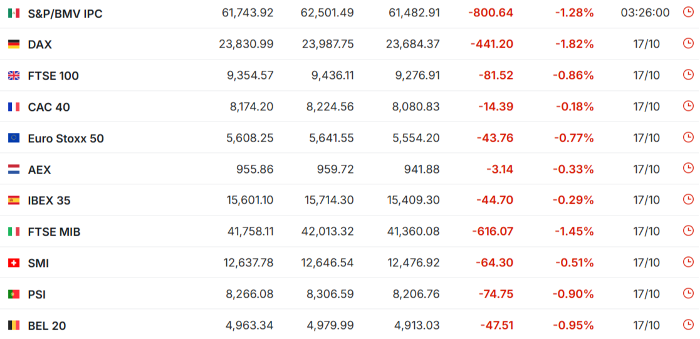Click the FTSE MIB percent change -1.45%
Image resolution: width=700 pixels, height=339 pixels.
click(574, 232)
